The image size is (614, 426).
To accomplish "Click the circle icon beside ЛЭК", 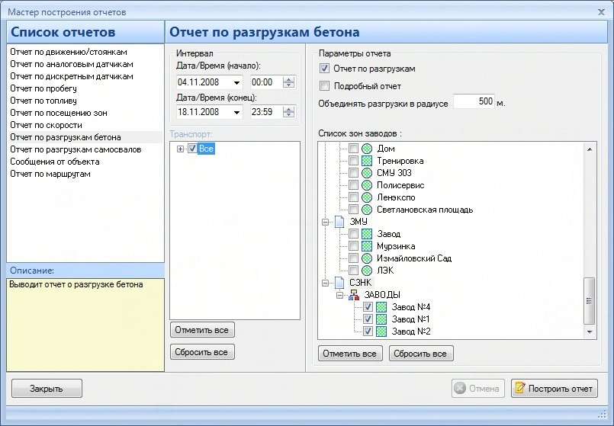I will point(367,271).
